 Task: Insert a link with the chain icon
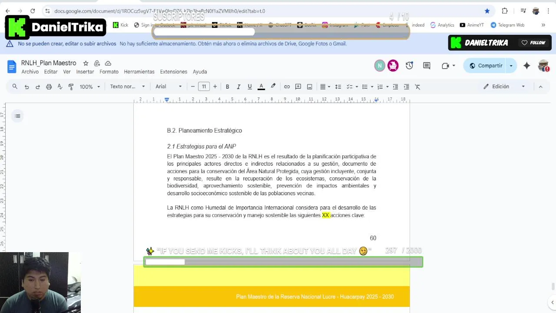pyautogui.click(x=287, y=87)
